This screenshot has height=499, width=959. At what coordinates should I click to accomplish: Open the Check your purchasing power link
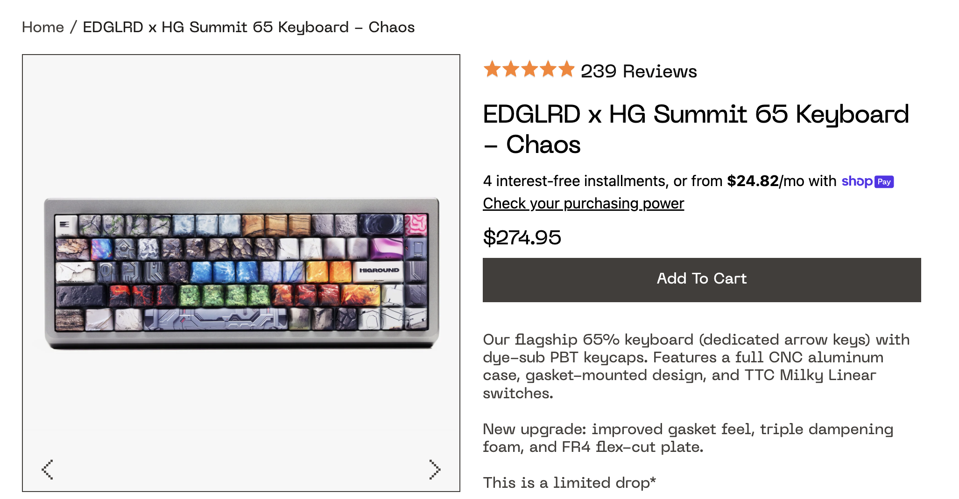tap(583, 203)
